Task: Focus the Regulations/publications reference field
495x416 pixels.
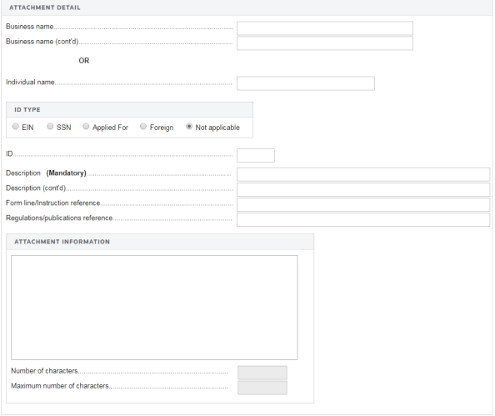Action: (x=363, y=219)
